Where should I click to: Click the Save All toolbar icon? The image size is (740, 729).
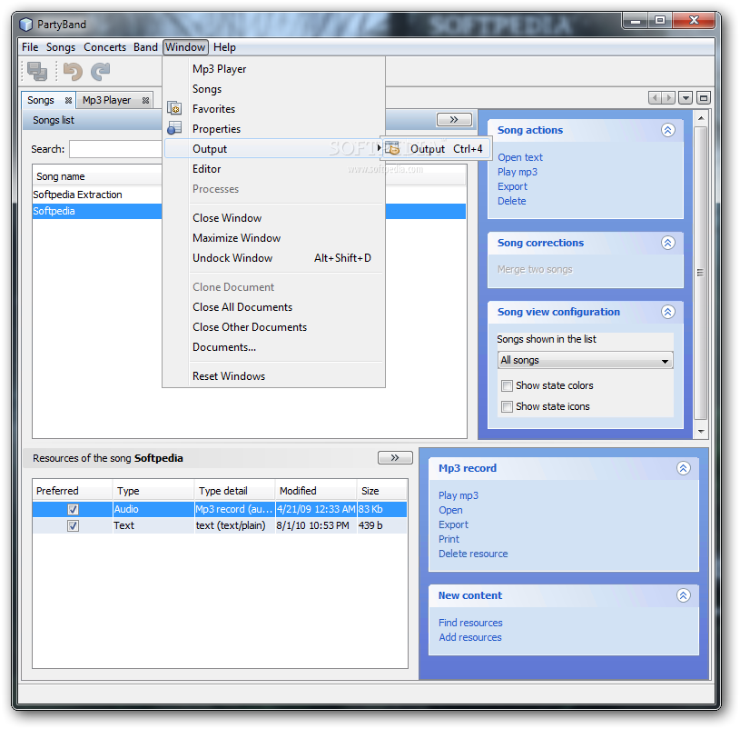point(37,71)
